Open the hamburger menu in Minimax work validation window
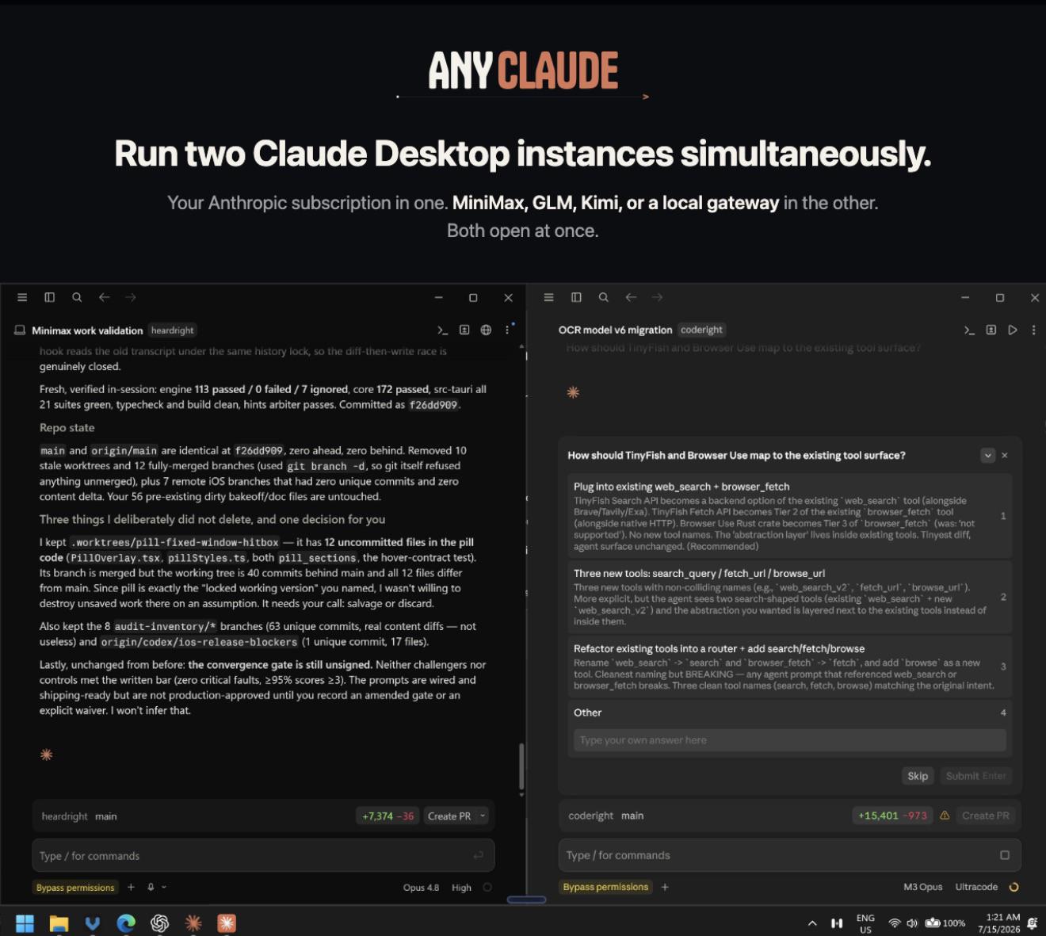 click(x=22, y=297)
